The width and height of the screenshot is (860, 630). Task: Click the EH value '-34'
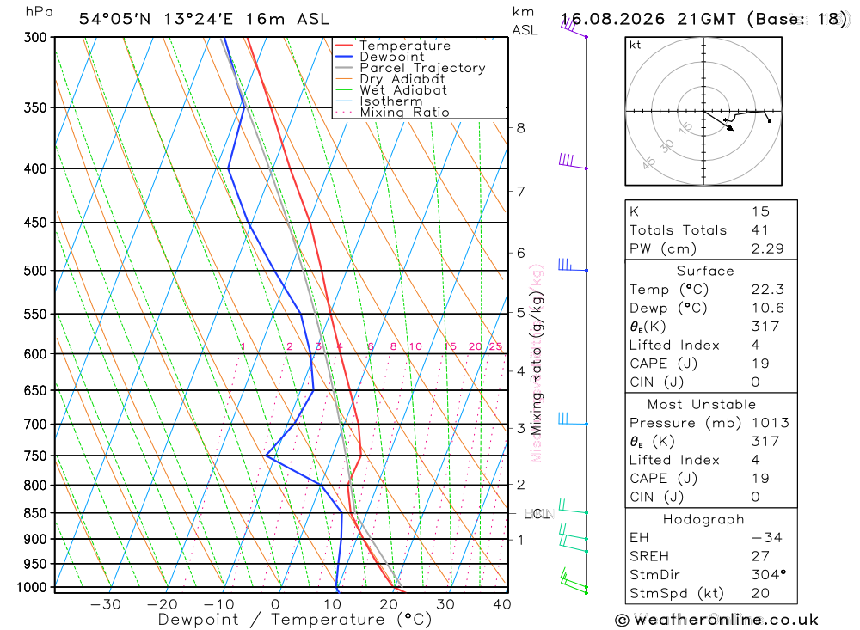pos(767,538)
